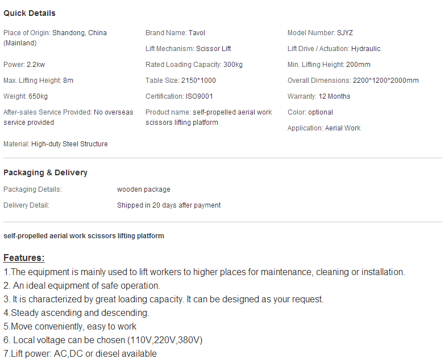The width and height of the screenshot is (445, 363).
Task: Click the wooden package detail
Action: tap(144, 189)
